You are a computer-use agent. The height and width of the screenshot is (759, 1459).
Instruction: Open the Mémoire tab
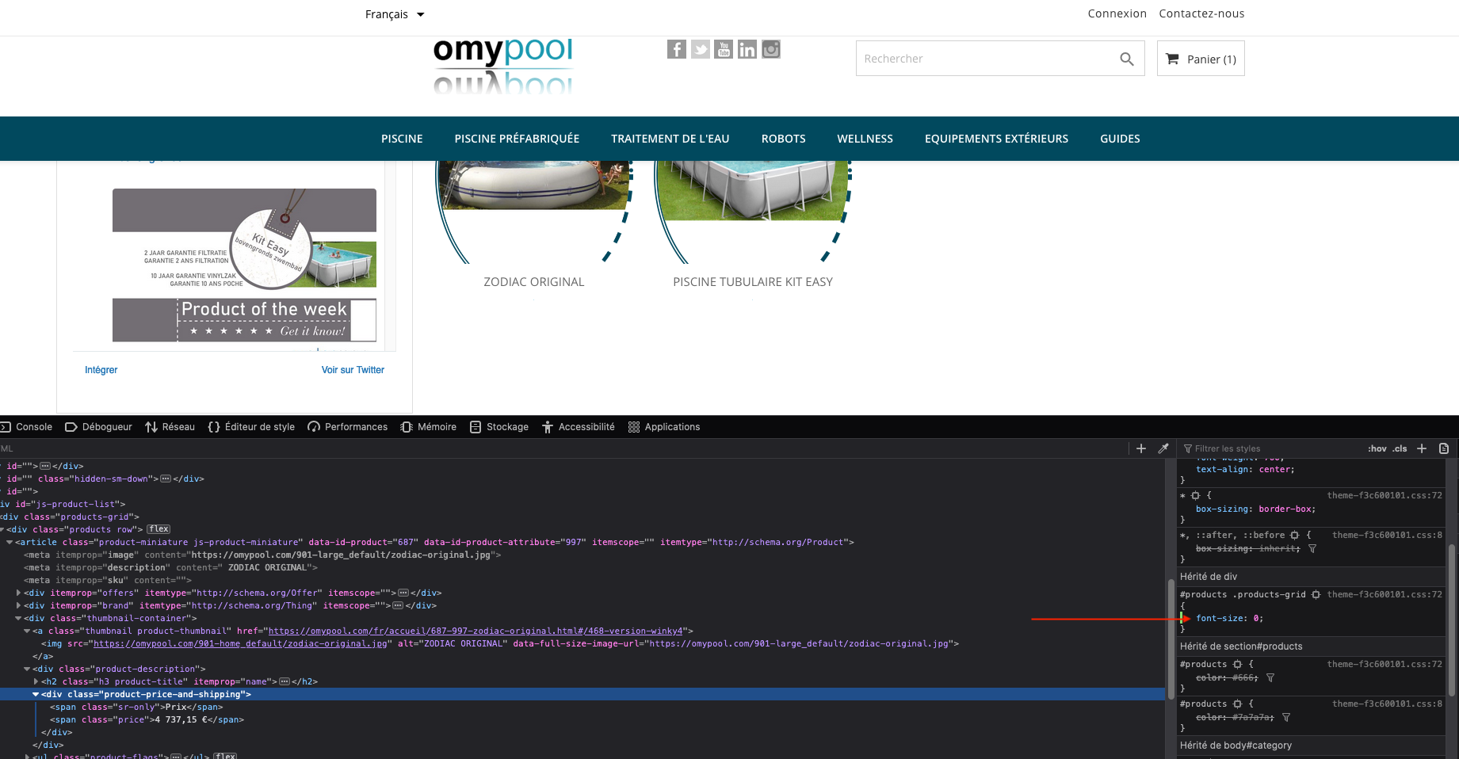coord(429,427)
